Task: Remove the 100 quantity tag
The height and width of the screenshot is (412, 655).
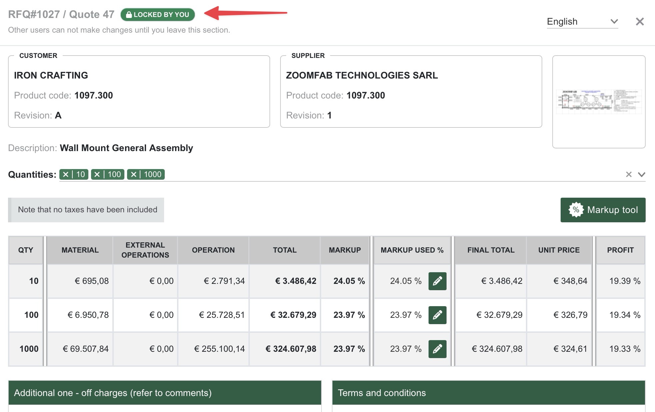Action: click(97, 174)
